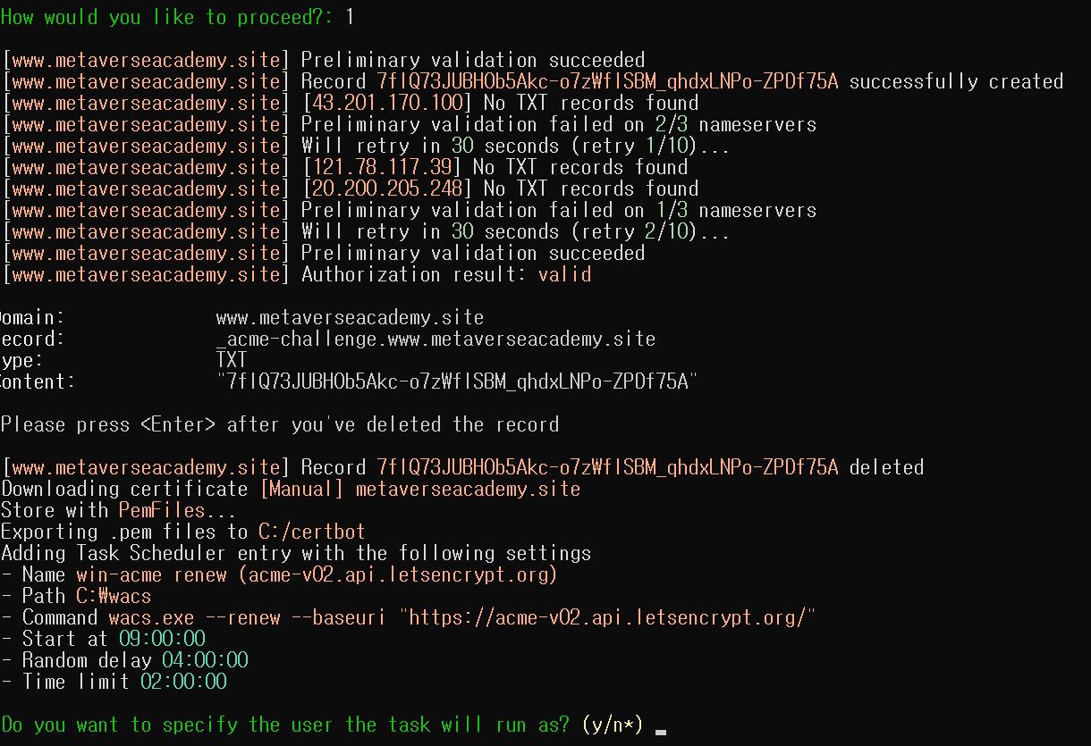Image resolution: width=1091 pixels, height=746 pixels.
Task: Click the acme-v02.api.letsencrypt.org URL in the Command line
Action: click(607, 617)
